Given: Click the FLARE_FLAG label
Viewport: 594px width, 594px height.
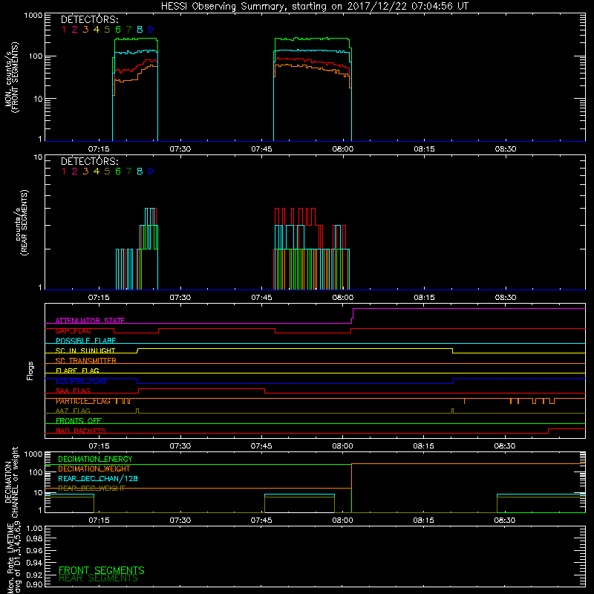Looking at the screenshot, I should [77, 371].
